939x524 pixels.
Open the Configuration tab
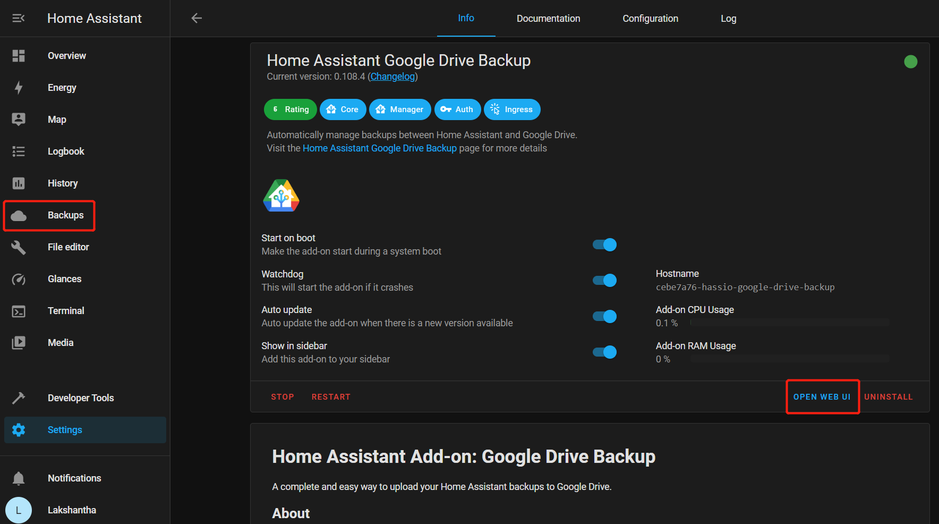click(651, 19)
